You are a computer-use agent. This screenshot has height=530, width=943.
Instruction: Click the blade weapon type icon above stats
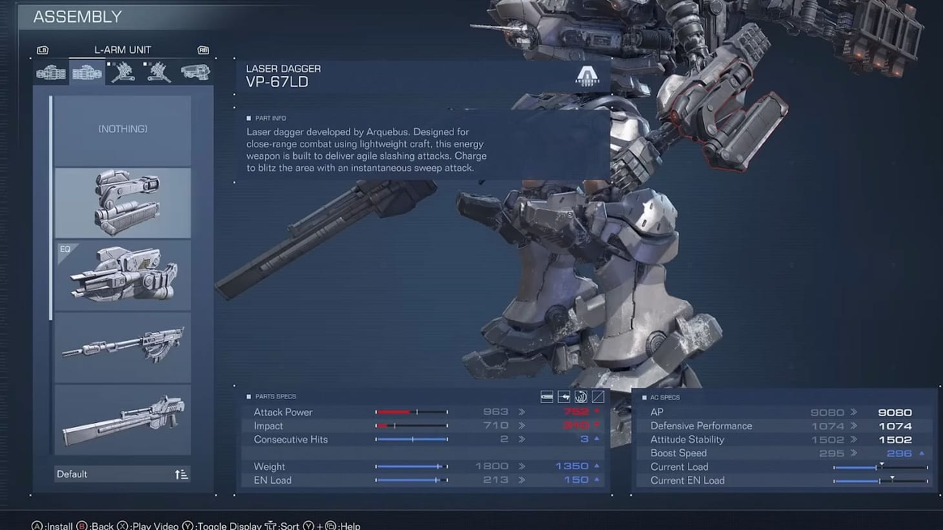pyautogui.click(x=547, y=396)
